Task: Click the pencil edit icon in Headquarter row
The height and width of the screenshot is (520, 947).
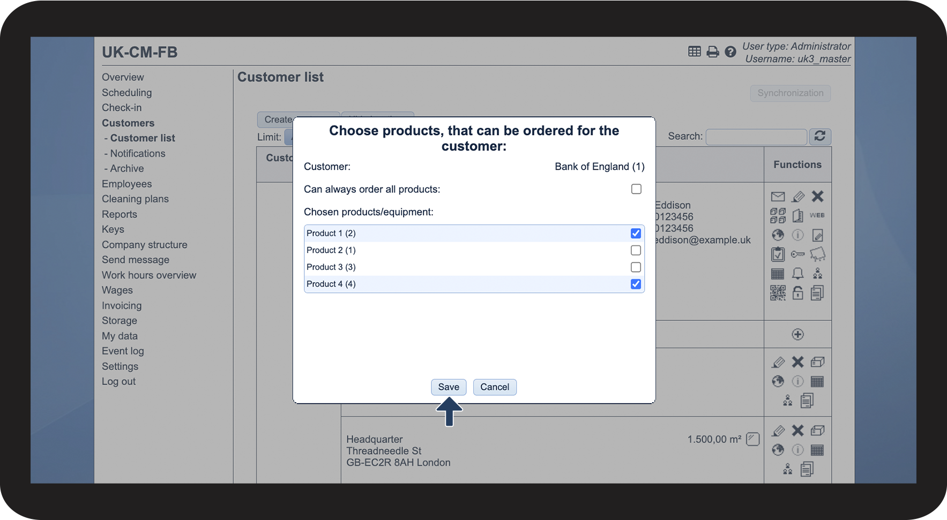Action: (x=778, y=431)
